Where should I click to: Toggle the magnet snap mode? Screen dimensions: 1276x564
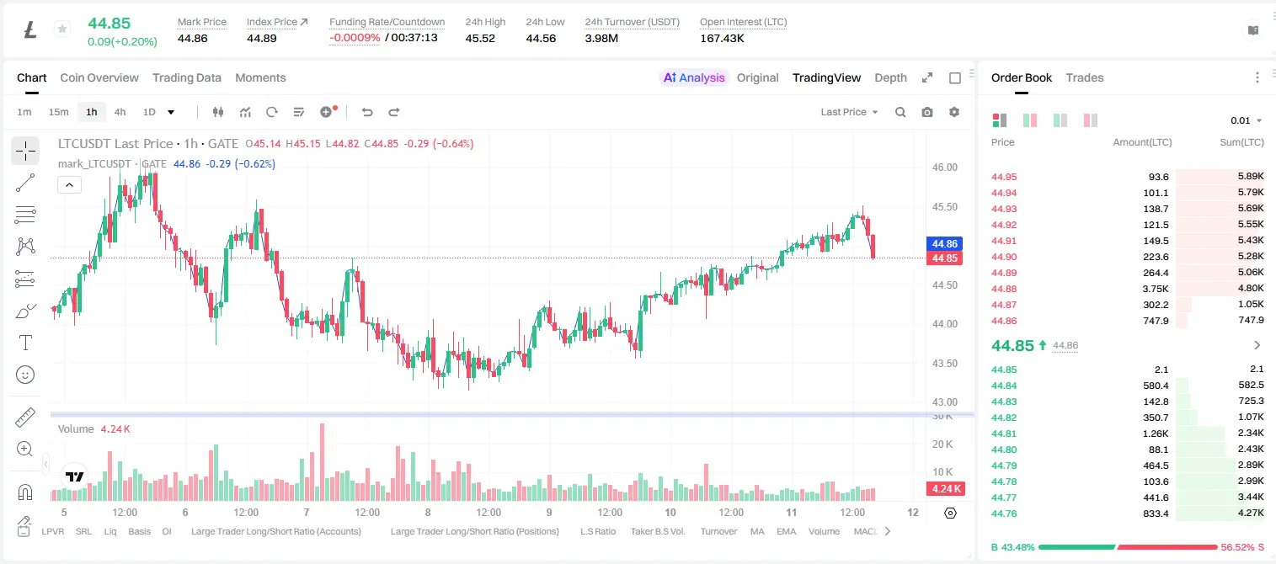(x=25, y=492)
